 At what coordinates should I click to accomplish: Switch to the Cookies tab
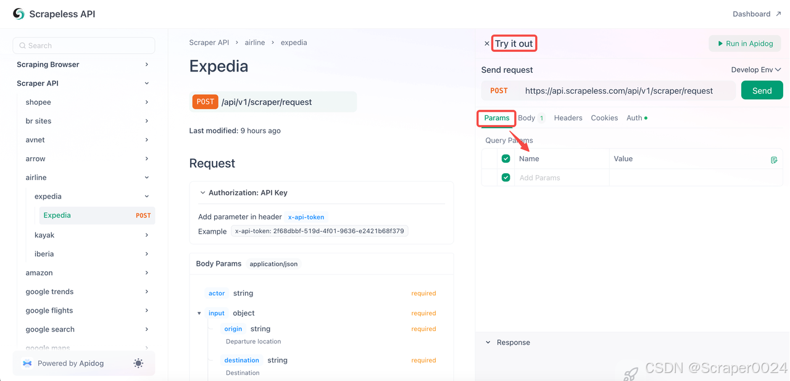coord(604,118)
